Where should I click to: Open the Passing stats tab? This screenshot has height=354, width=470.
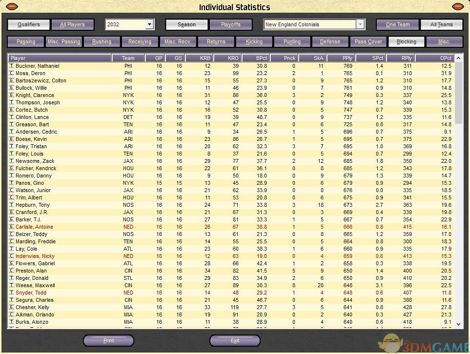[26, 41]
